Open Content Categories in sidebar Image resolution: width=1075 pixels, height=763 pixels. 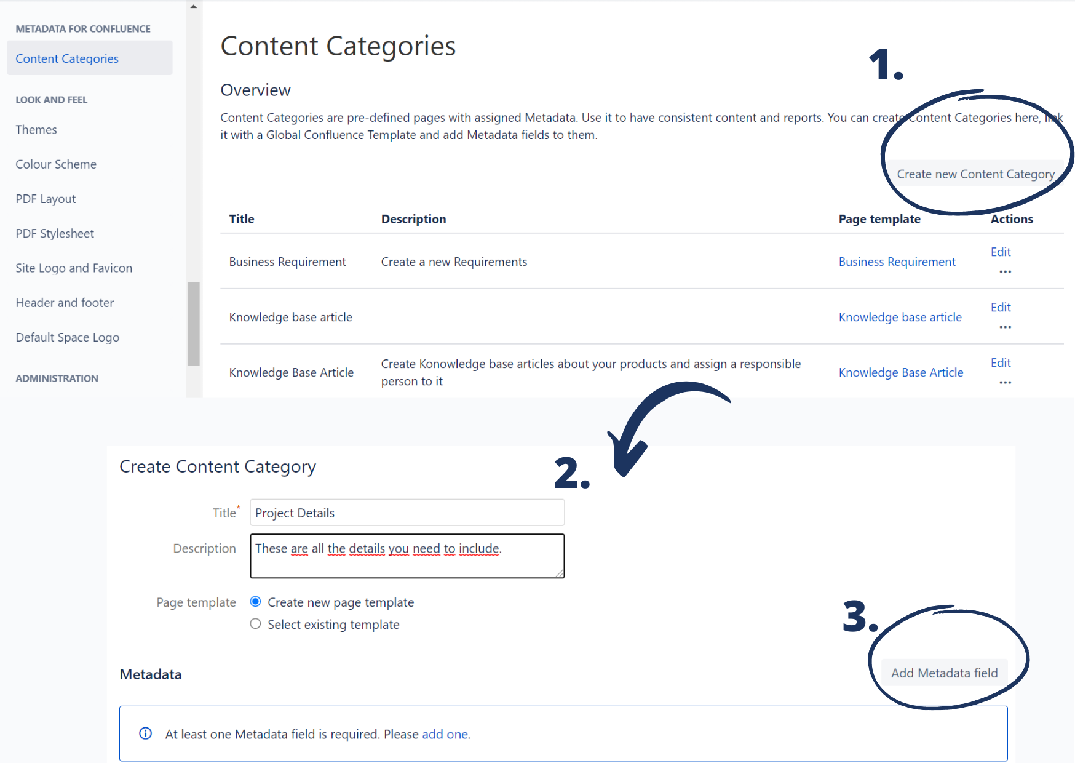tap(67, 58)
